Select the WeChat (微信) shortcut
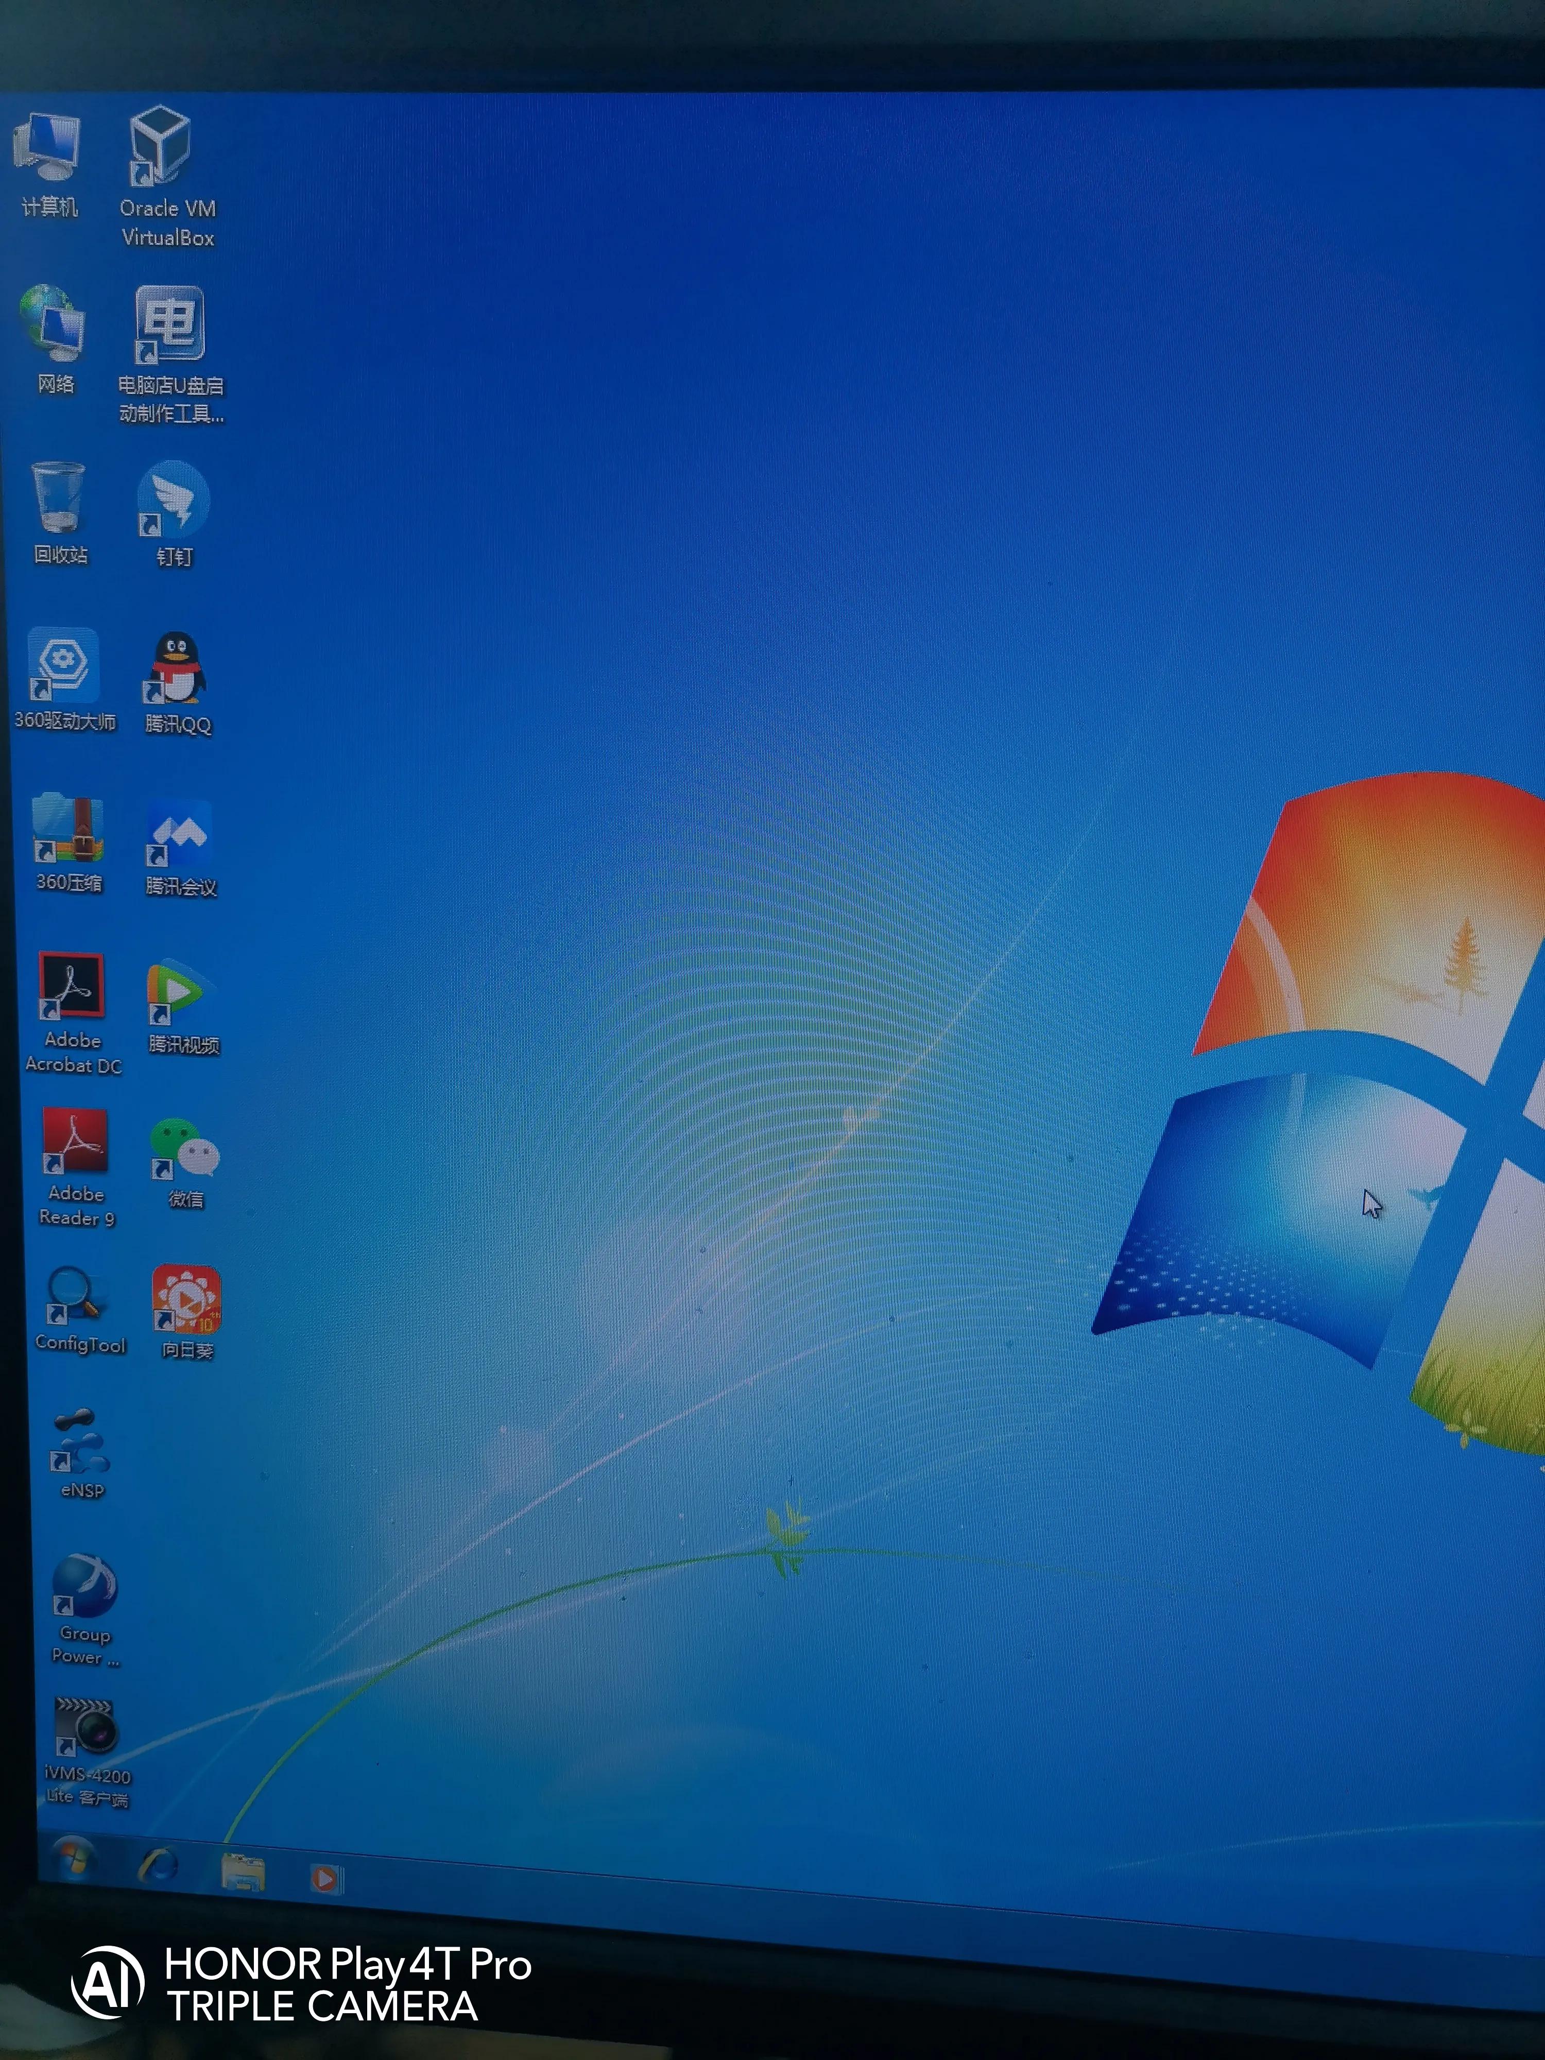The width and height of the screenshot is (1545, 2060). (184, 1149)
